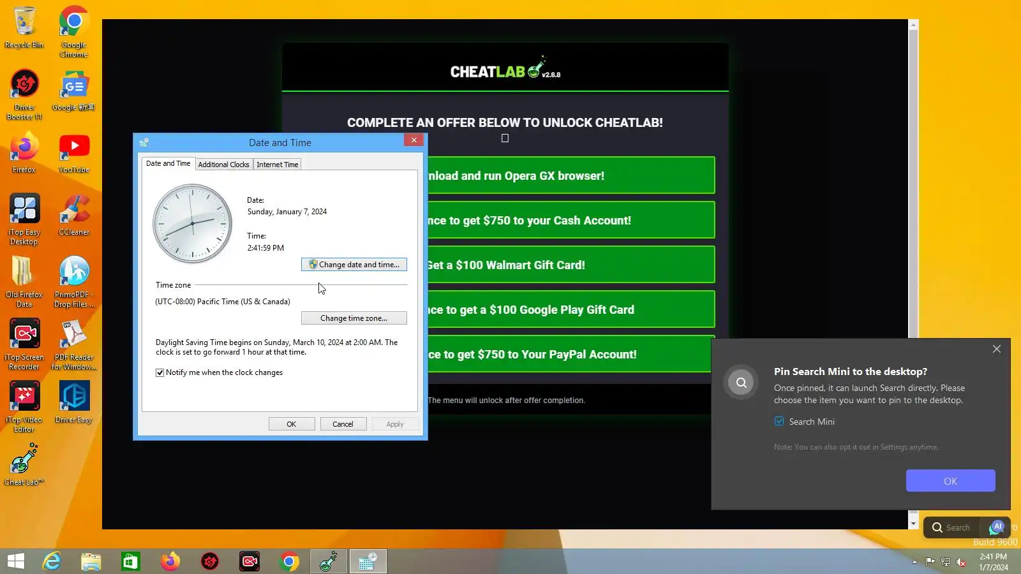
Task: Open PrimoPDF Drop Files shortcut
Action: [74, 282]
